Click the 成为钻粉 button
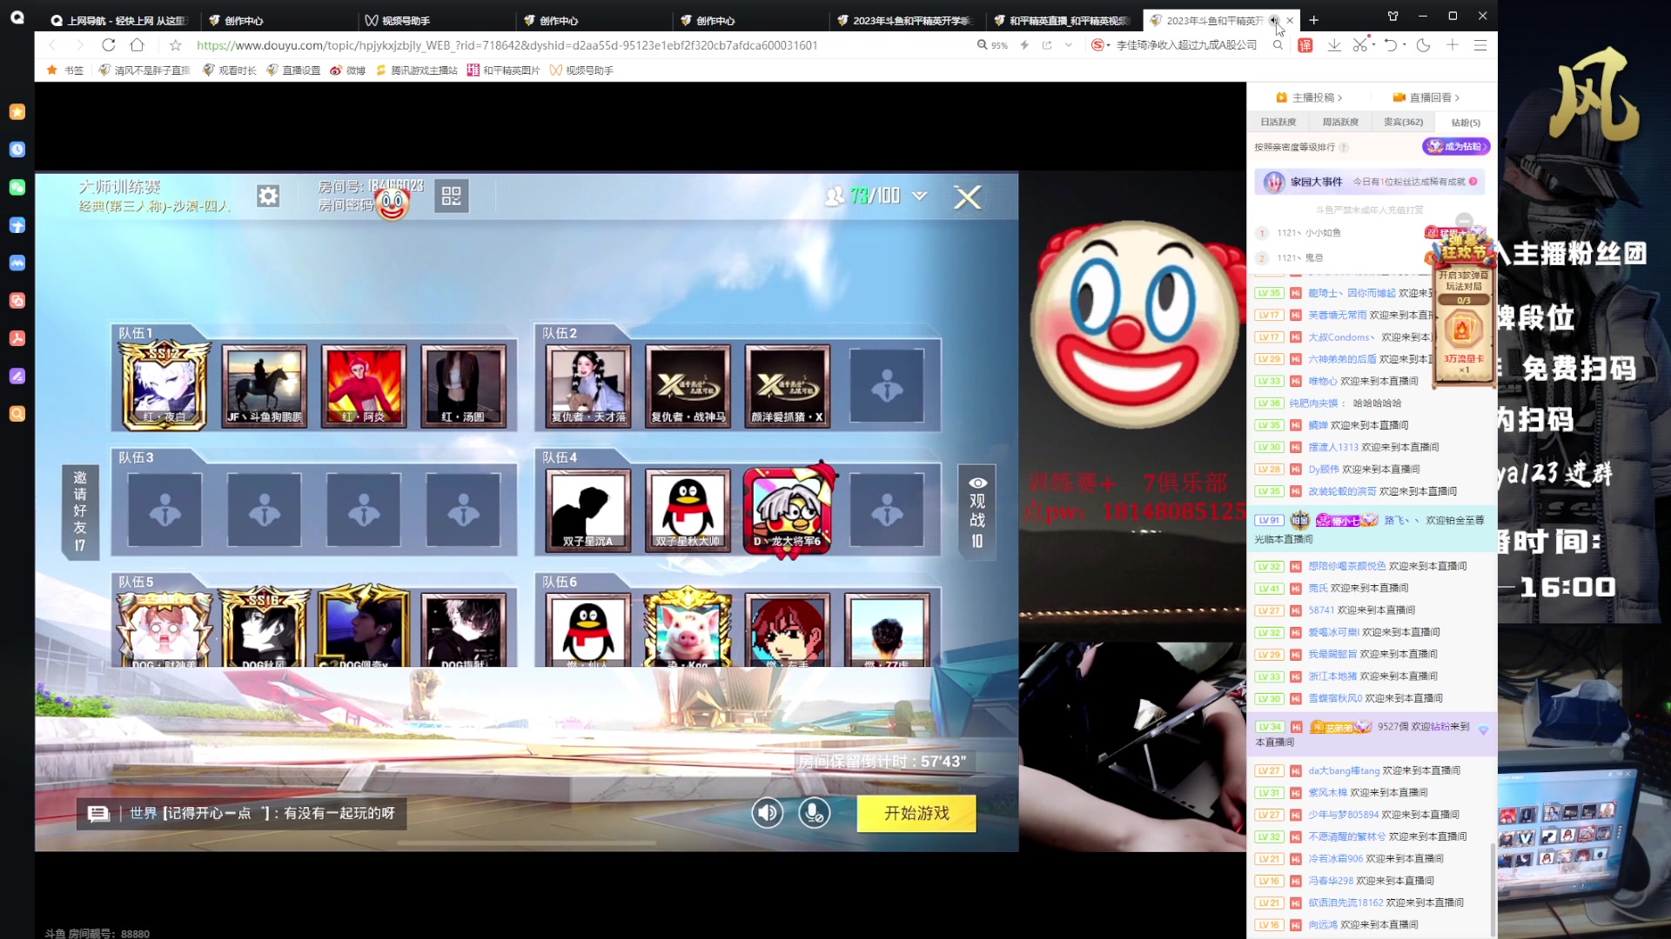Screen dimensions: 1671x939 [x=1456, y=146]
